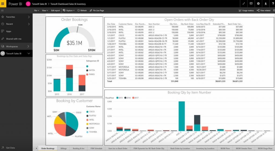Viewport: 275px width, 151px height.
Task: Click the table total $8,021,333
Action: [220, 81]
